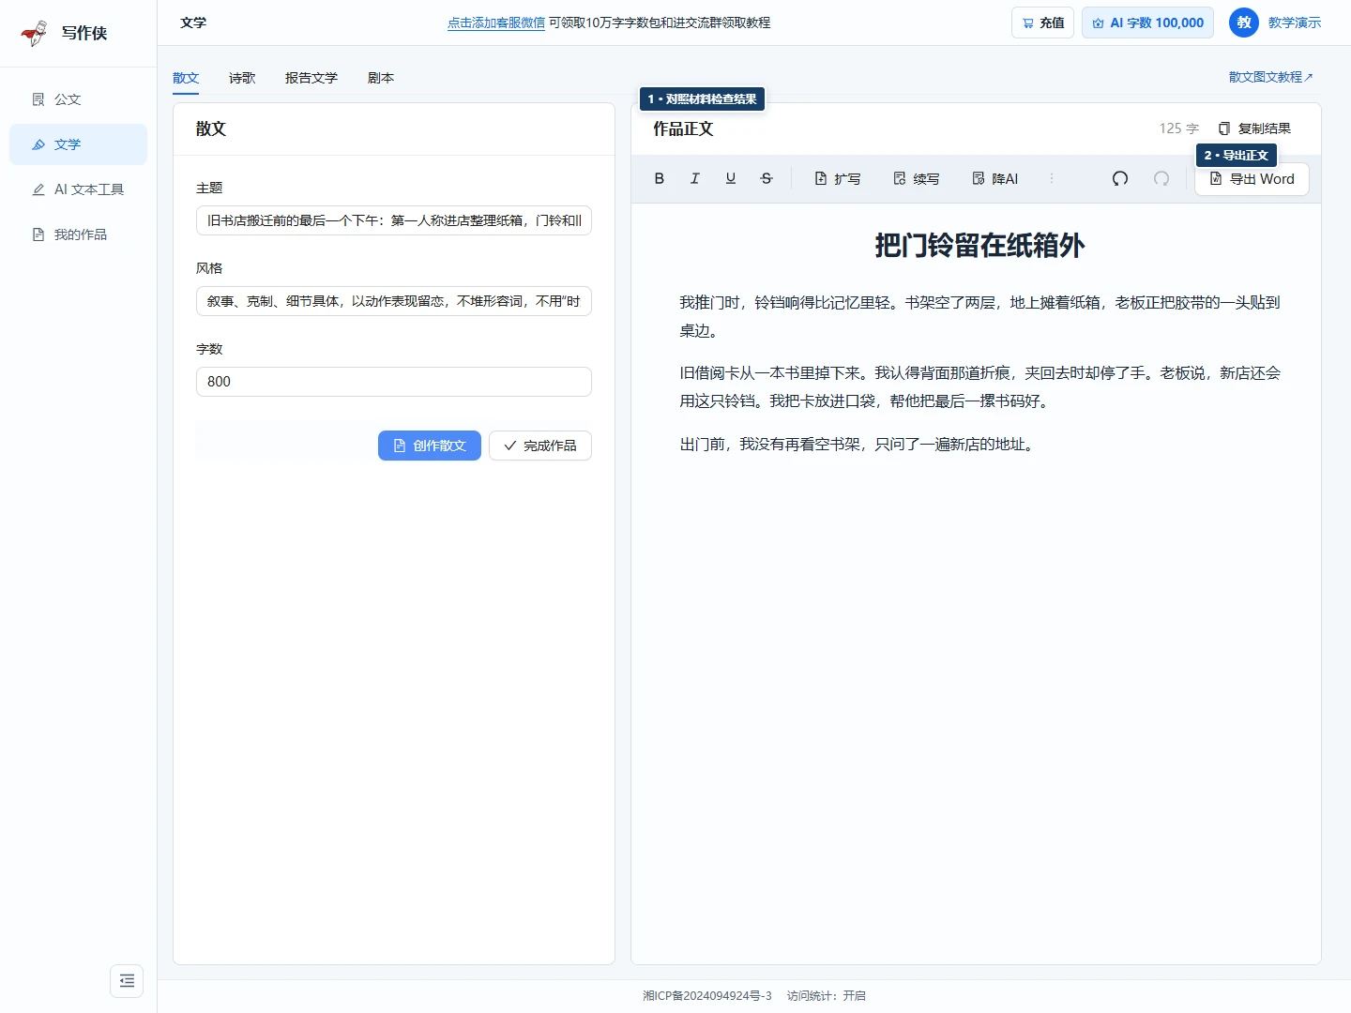The width and height of the screenshot is (1351, 1013).
Task: Click the 续写 continue-writing tool
Action: click(x=917, y=178)
